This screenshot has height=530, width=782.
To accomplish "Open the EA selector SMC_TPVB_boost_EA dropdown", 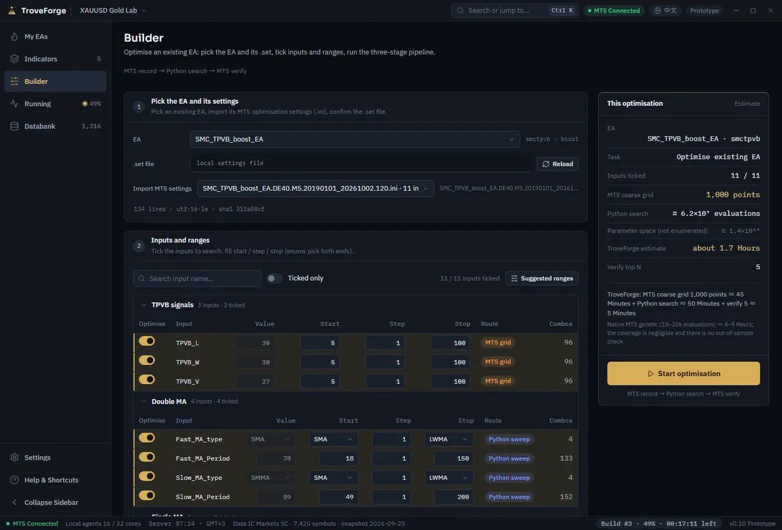I will pyautogui.click(x=355, y=139).
